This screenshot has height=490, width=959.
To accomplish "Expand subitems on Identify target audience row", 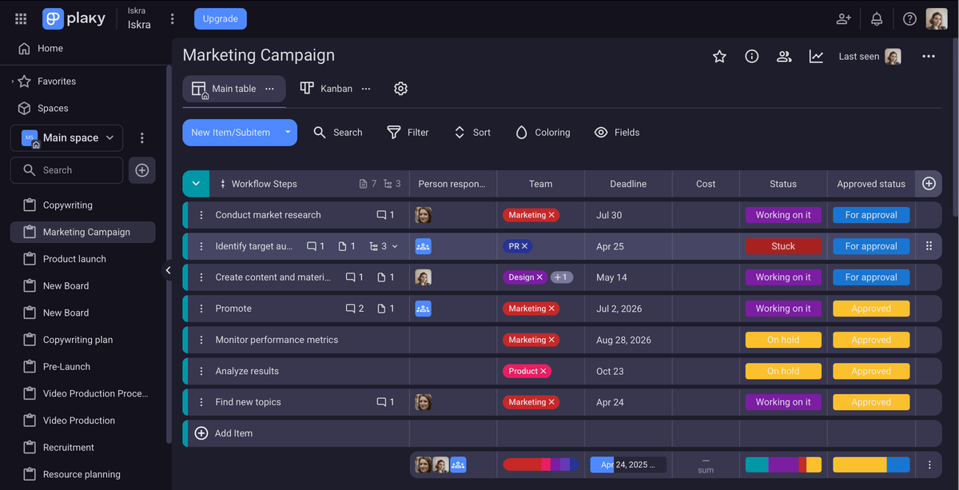I will coord(395,245).
